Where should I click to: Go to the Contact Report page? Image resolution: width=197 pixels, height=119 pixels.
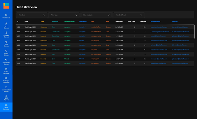(6, 35)
